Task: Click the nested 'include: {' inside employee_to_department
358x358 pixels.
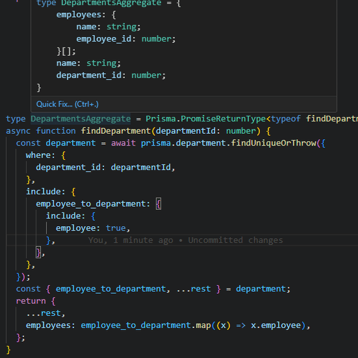Action: tap(71, 216)
